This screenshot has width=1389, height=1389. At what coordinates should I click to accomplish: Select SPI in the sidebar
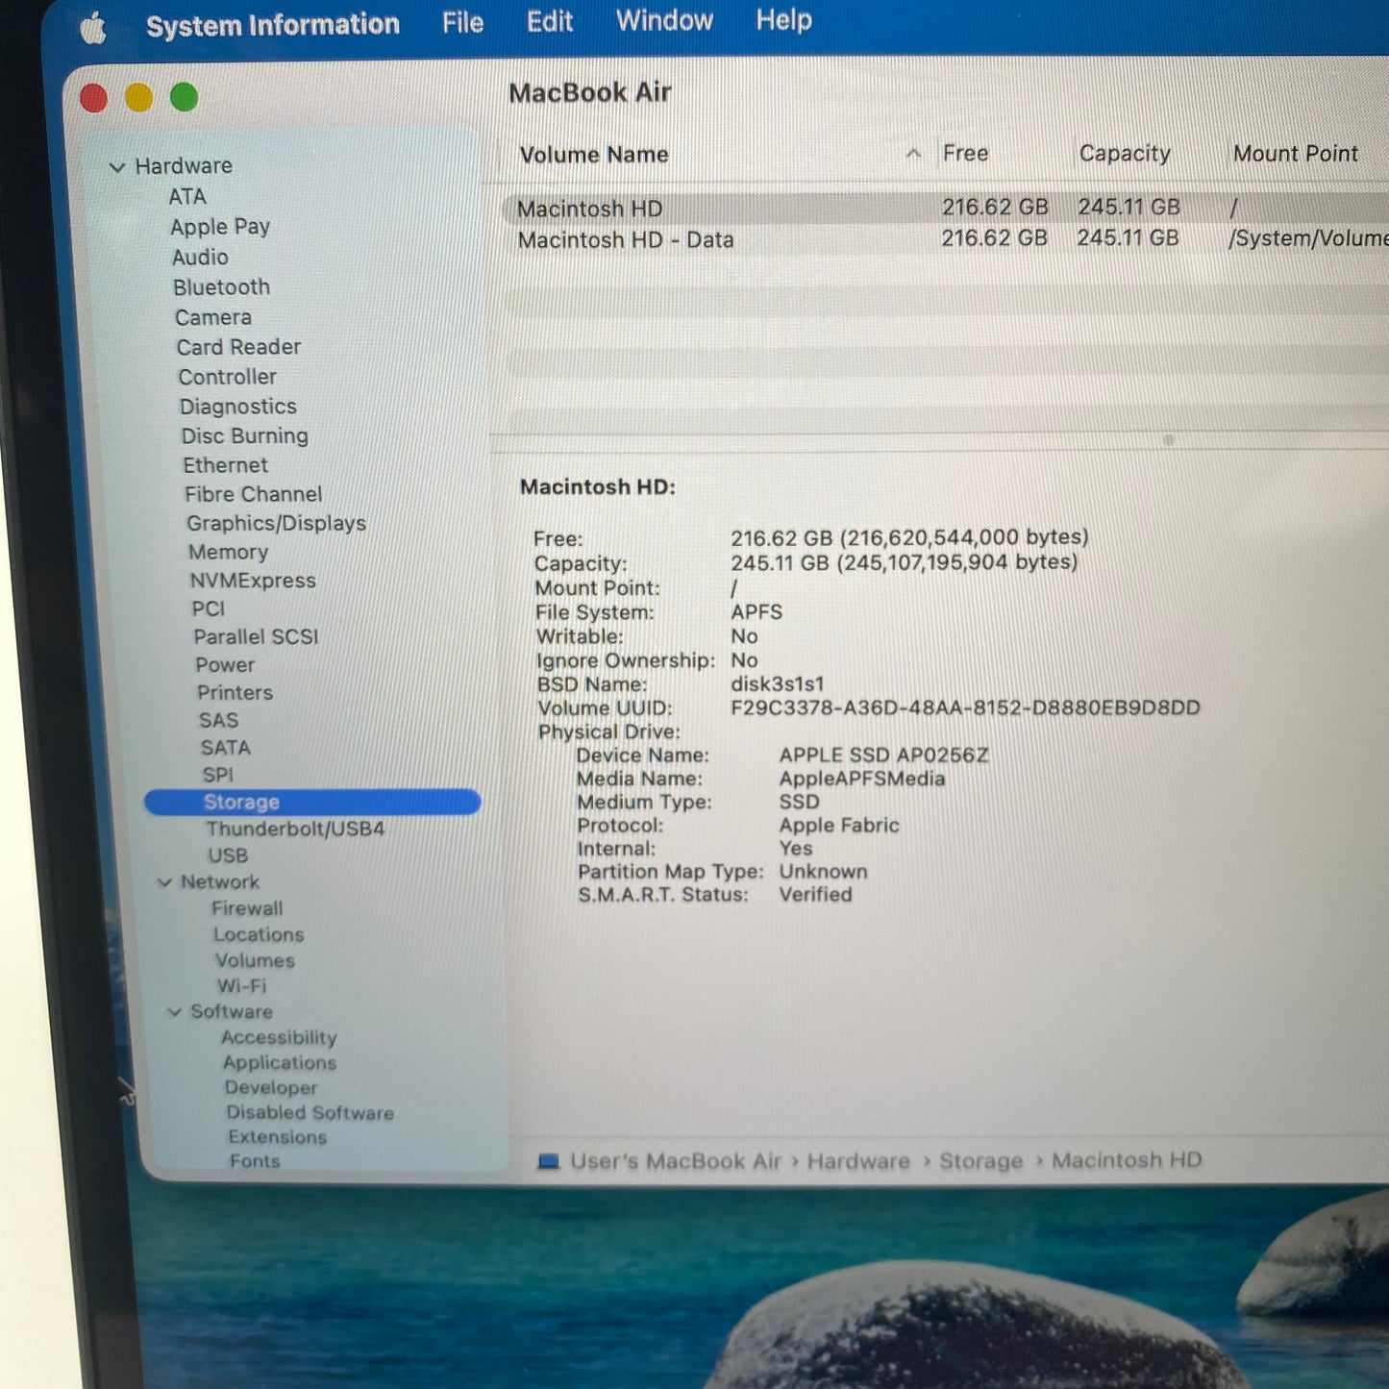(218, 775)
